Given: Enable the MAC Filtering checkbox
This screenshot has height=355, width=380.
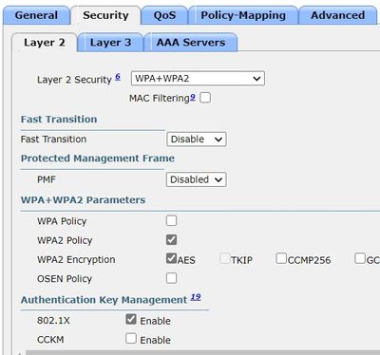Looking at the screenshot, I should tap(205, 98).
